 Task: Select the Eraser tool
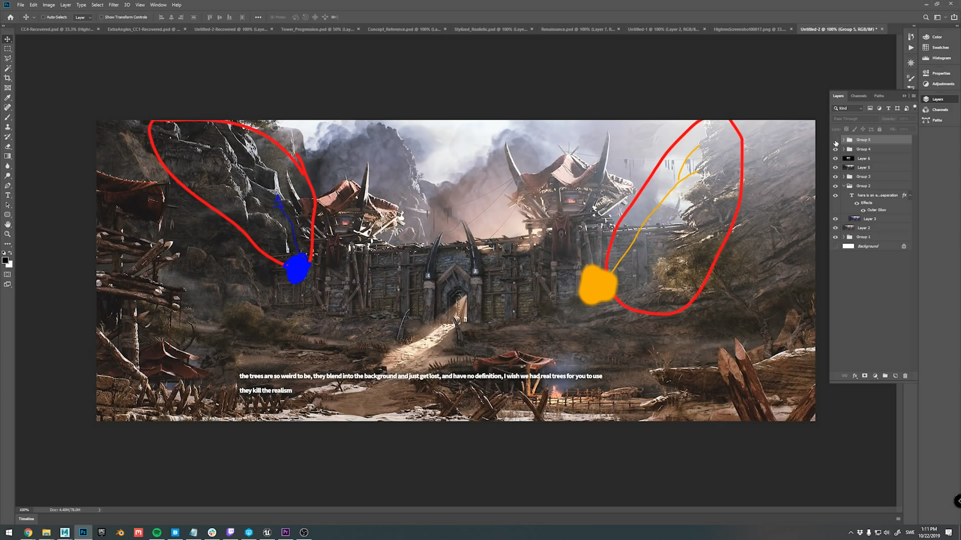(8, 146)
